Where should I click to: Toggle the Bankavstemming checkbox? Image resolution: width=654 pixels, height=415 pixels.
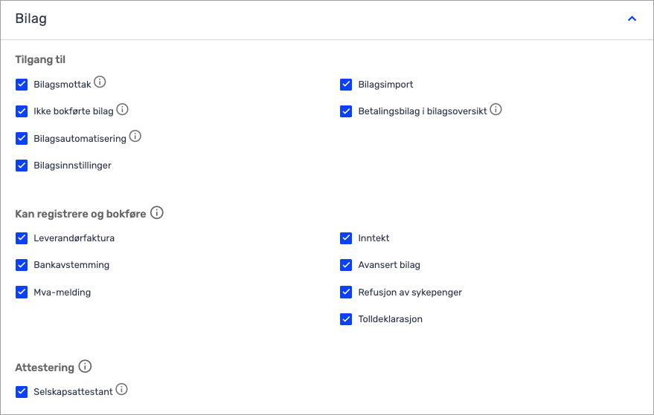point(22,265)
